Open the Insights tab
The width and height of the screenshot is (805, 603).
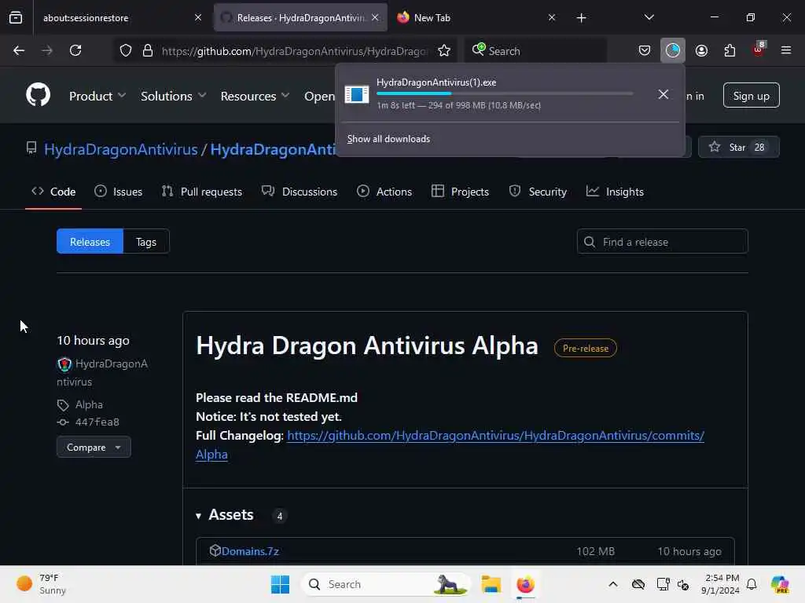[615, 192]
